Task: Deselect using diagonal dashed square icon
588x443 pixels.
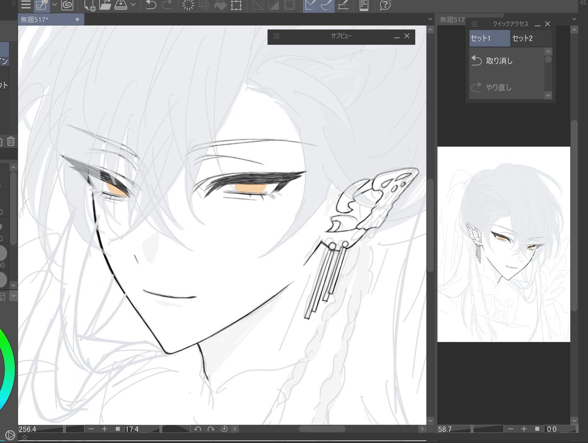Action: coord(257,5)
